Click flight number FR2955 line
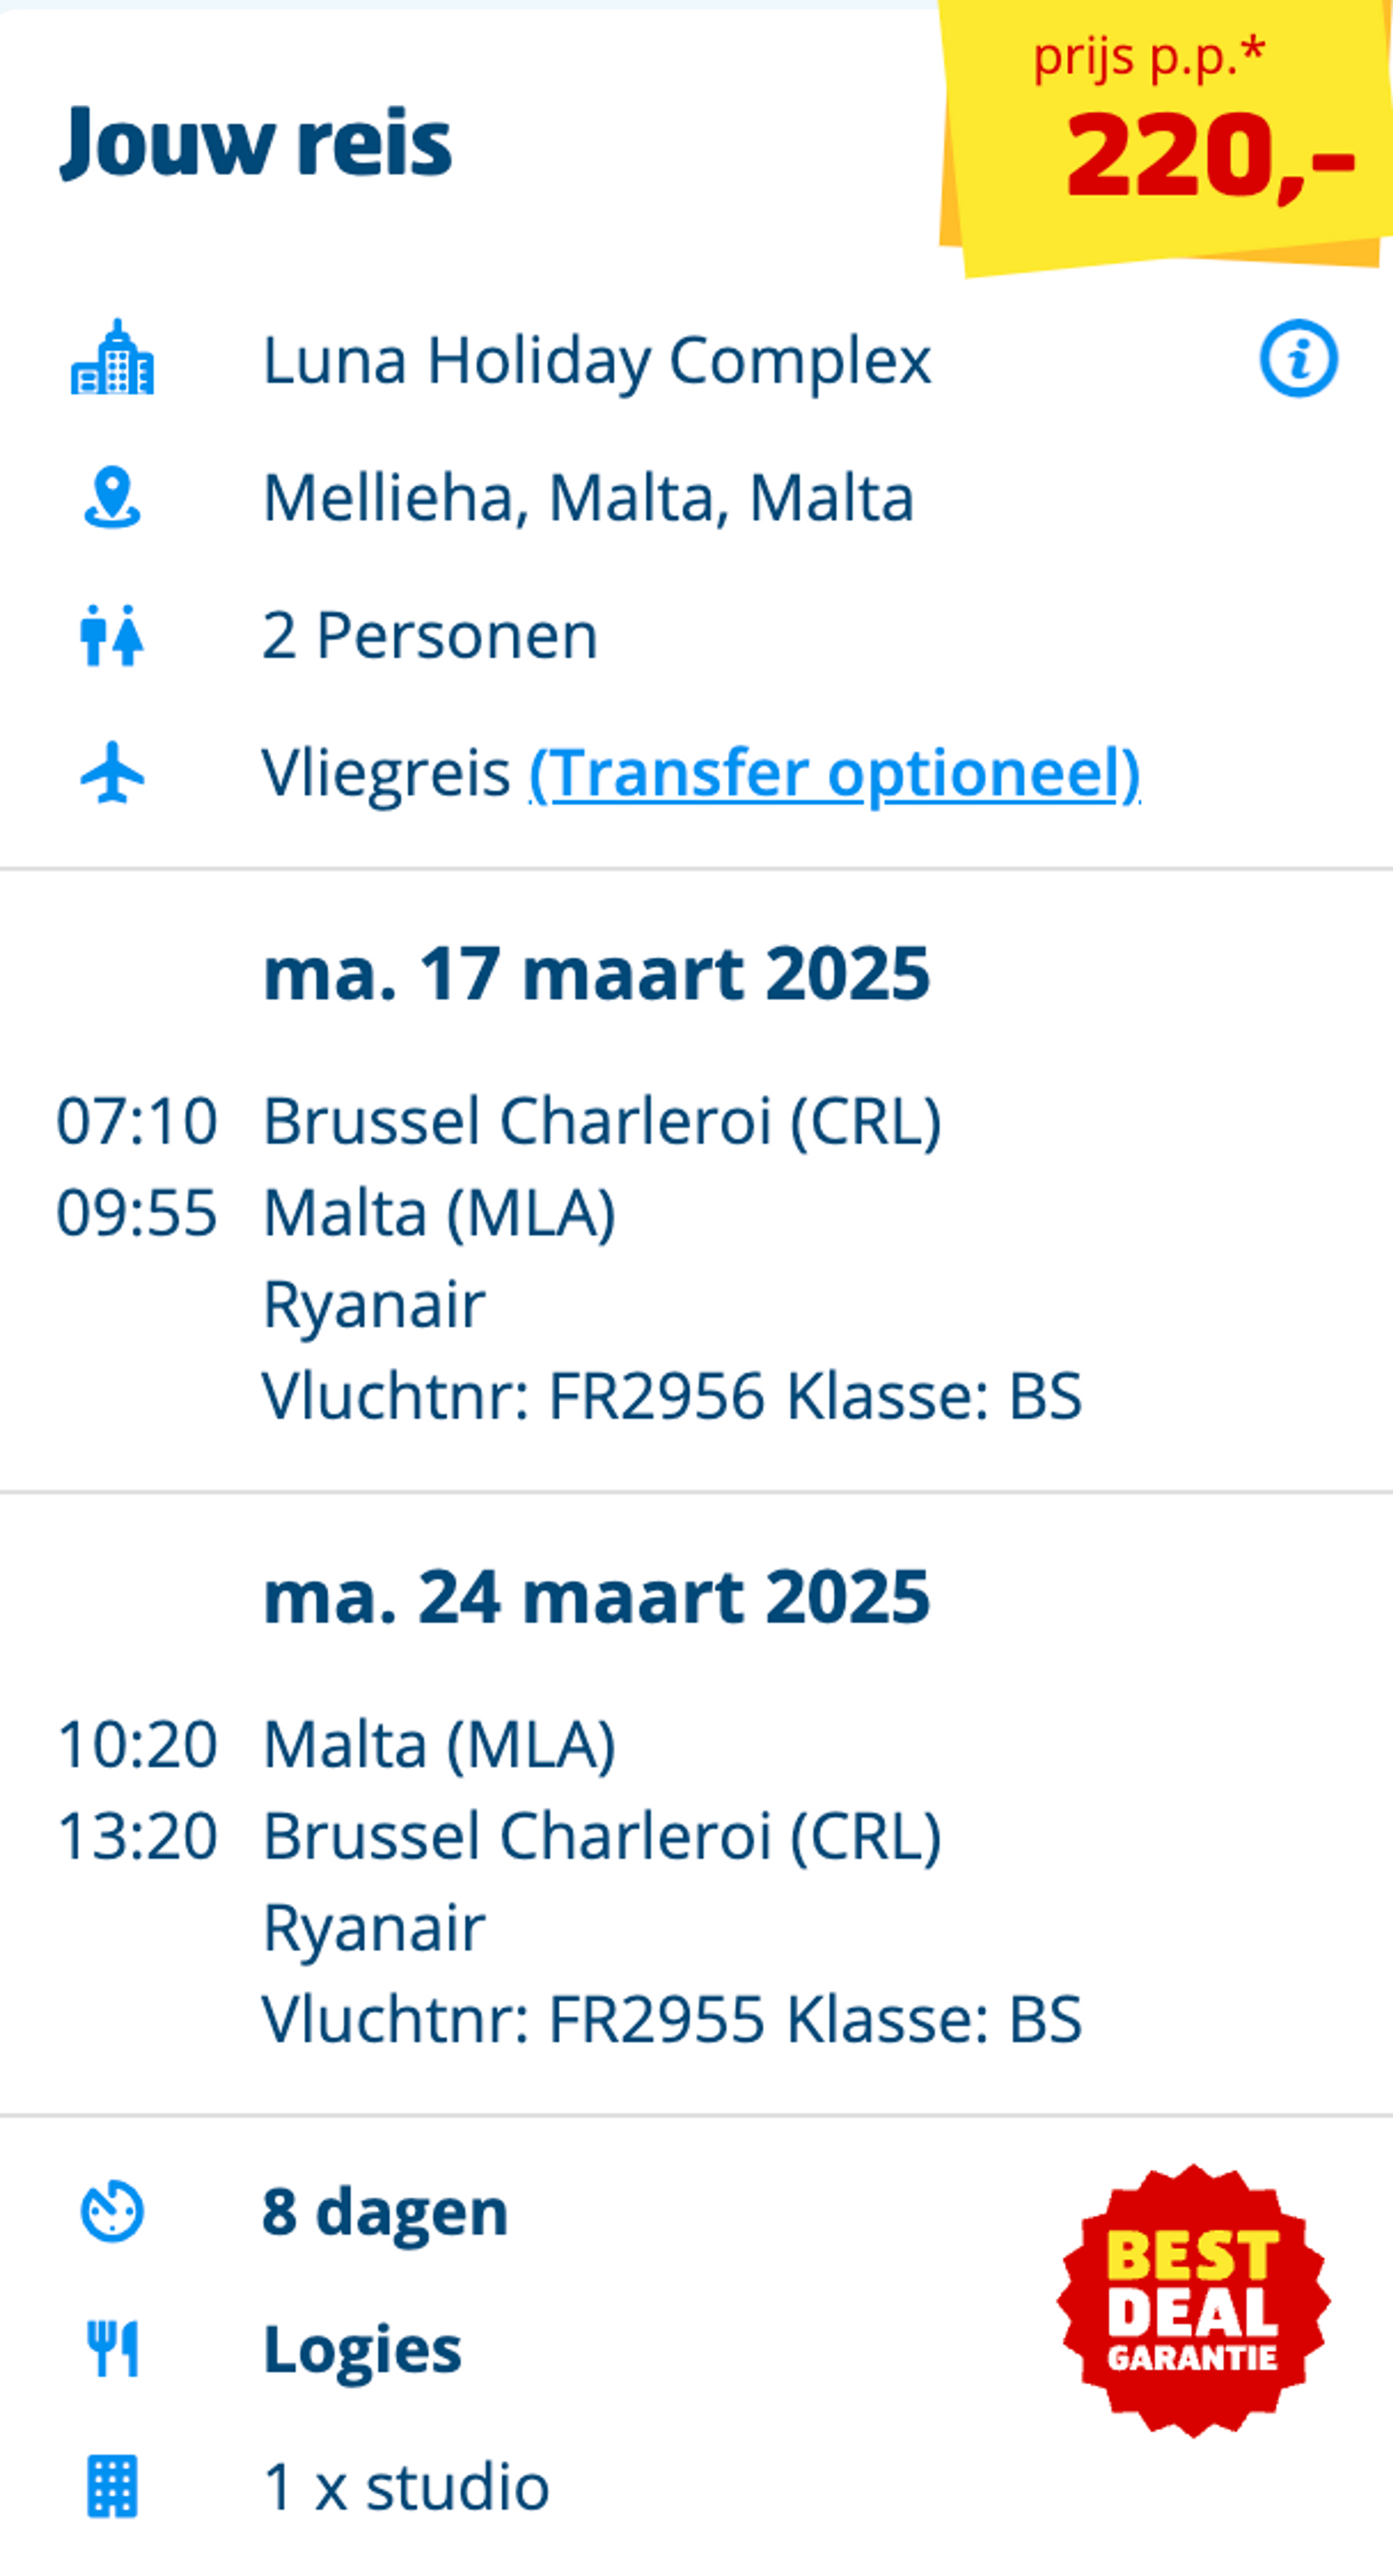This screenshot has width=1393, height=2576. [x=672, y=2018]
